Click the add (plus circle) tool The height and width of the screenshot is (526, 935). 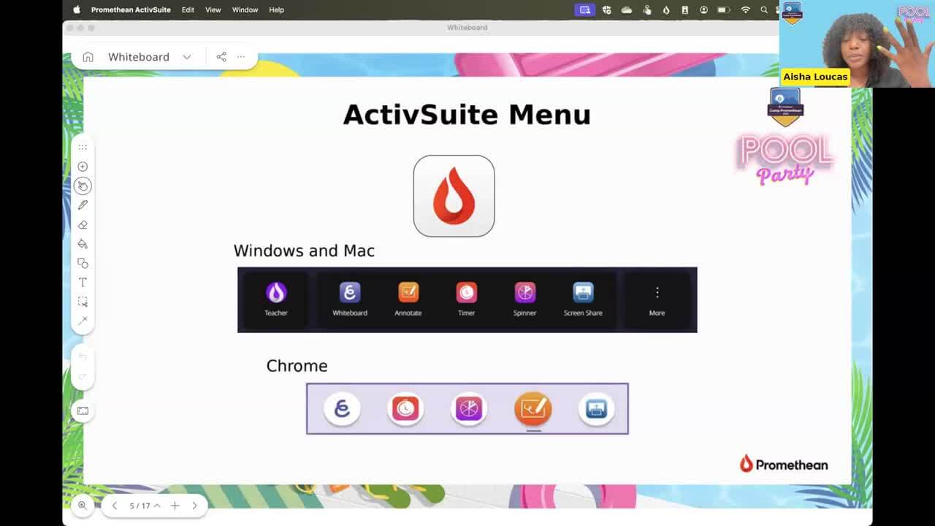coord(83,167)
